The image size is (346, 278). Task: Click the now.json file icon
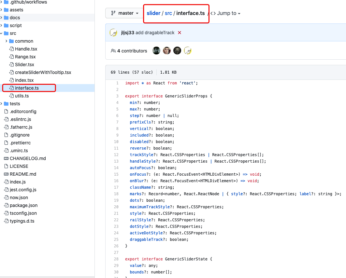click(x=6, y=198)
